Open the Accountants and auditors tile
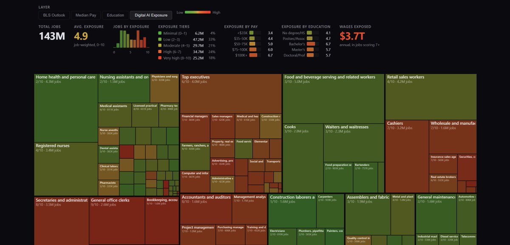This screenshot has height=245, width=510. (206, 209)
